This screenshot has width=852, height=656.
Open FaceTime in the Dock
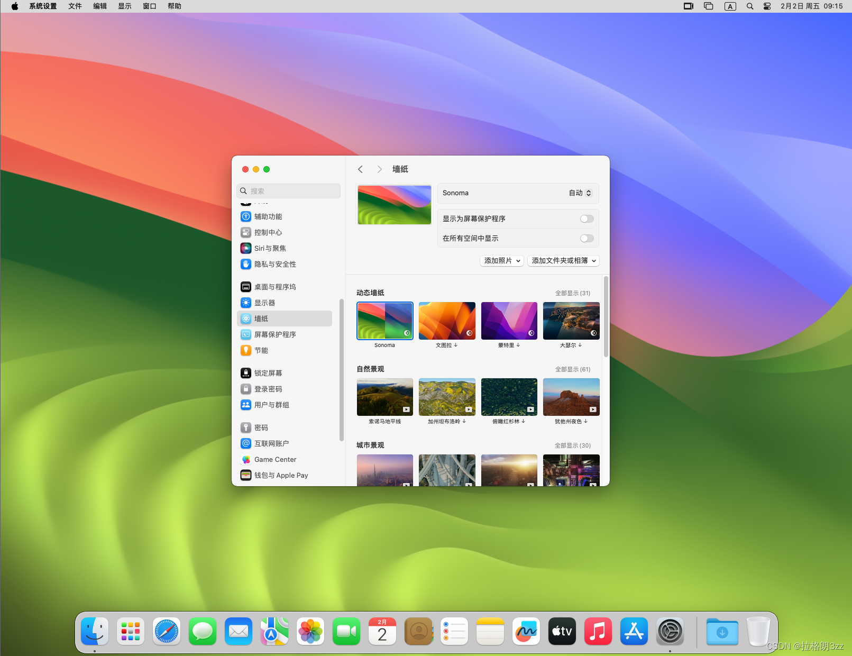click(346, 631)
